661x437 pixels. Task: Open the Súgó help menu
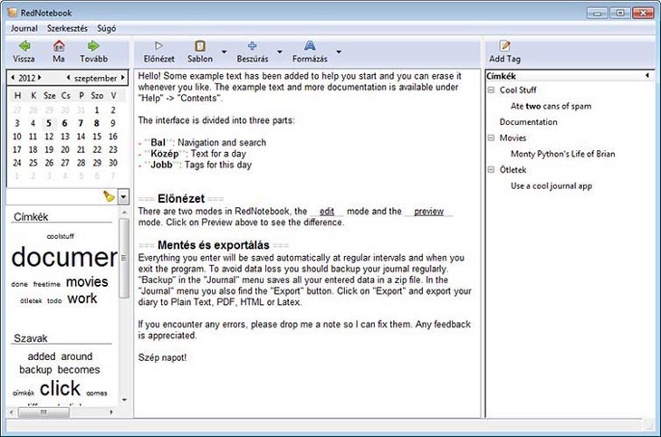click(107, 28)
